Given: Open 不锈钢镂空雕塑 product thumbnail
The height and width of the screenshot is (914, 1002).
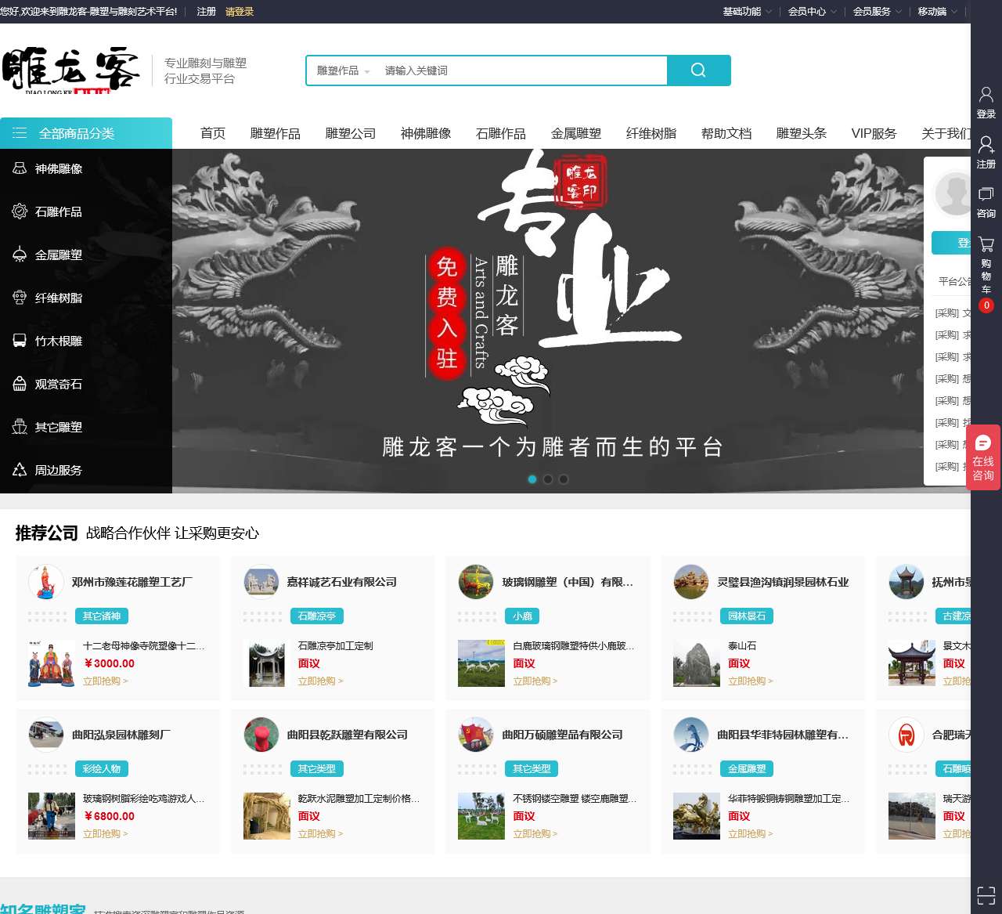Looking at the screenshot, I should coord(481,816).
